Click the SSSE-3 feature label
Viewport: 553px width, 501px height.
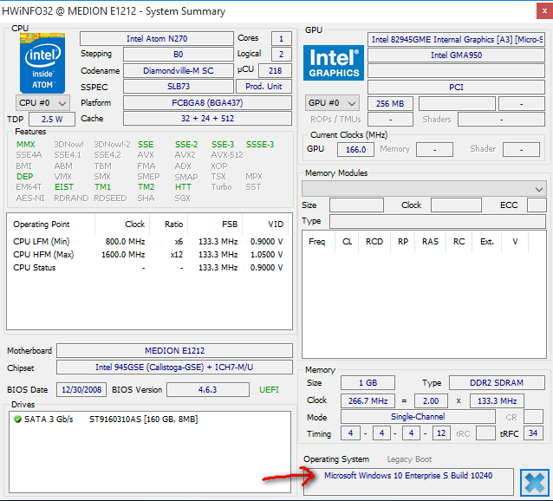tap(260, 145)
